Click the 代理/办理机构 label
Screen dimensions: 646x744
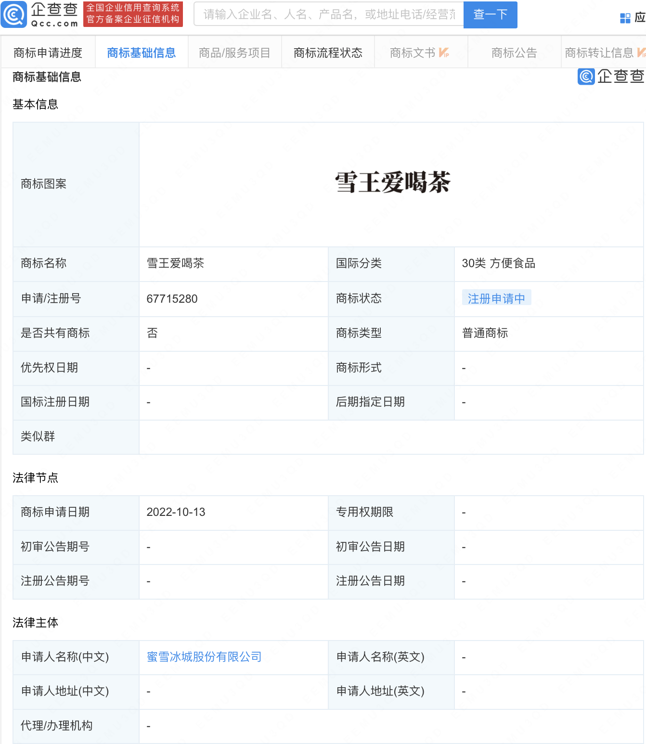point(56,725)
